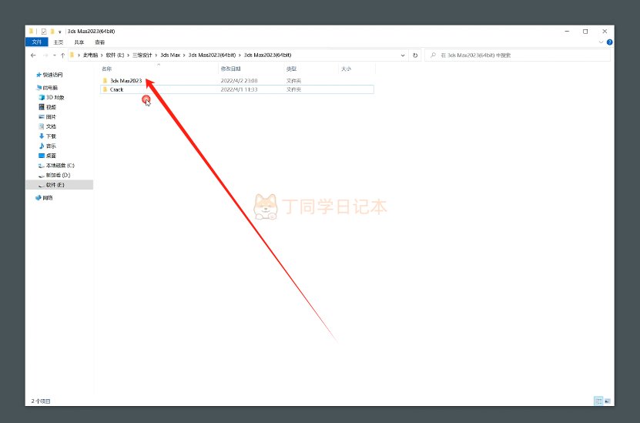Open the 桌面 folder in sidebar
Image resolution: width=640 pixels, height=423 pixels.
pyautogui.click(x=51, y=156)
